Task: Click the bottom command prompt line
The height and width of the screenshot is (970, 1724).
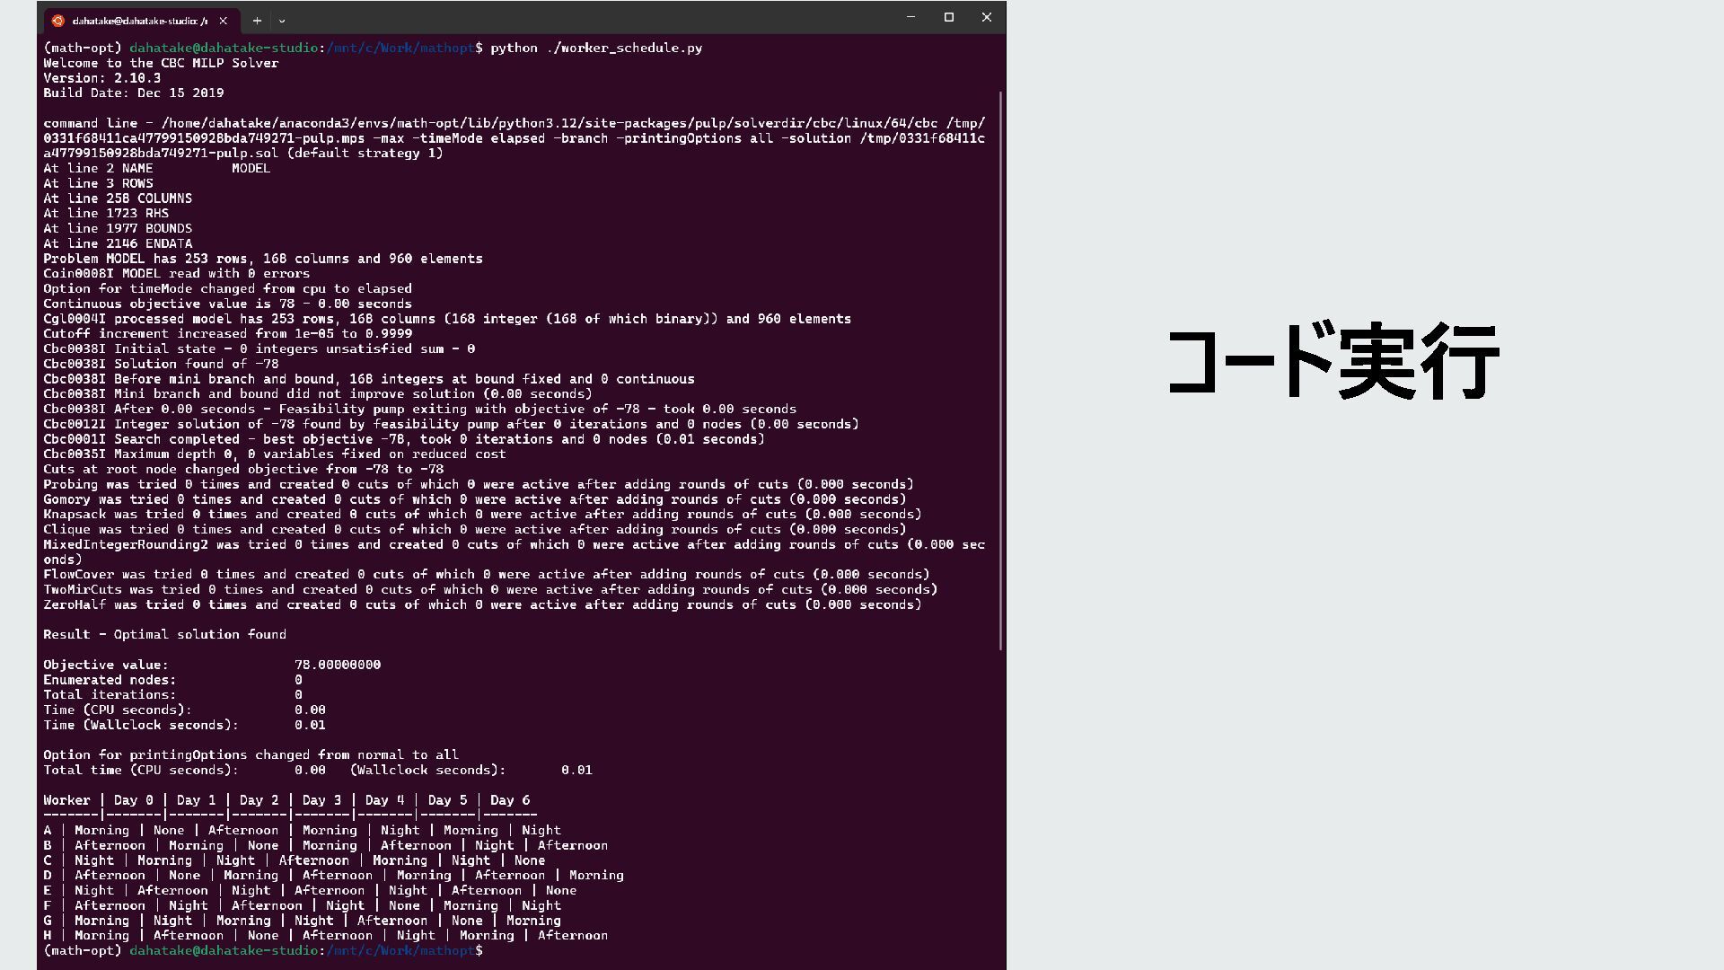Action: click(262, 950)
